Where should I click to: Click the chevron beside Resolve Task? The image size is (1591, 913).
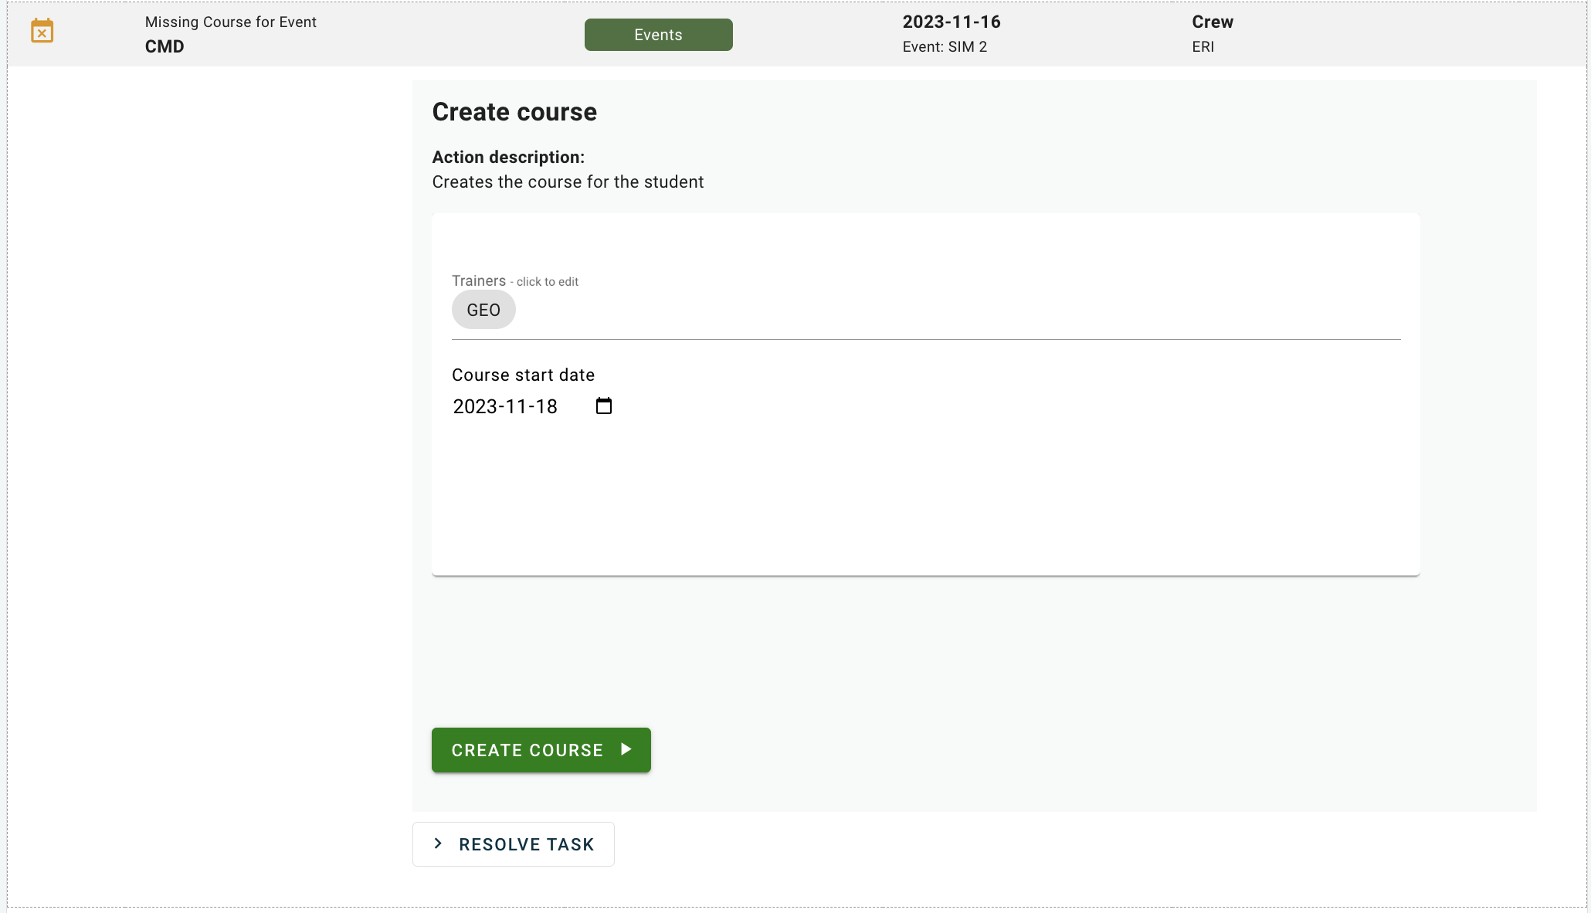pyautogui.click(x=438, y=843)
